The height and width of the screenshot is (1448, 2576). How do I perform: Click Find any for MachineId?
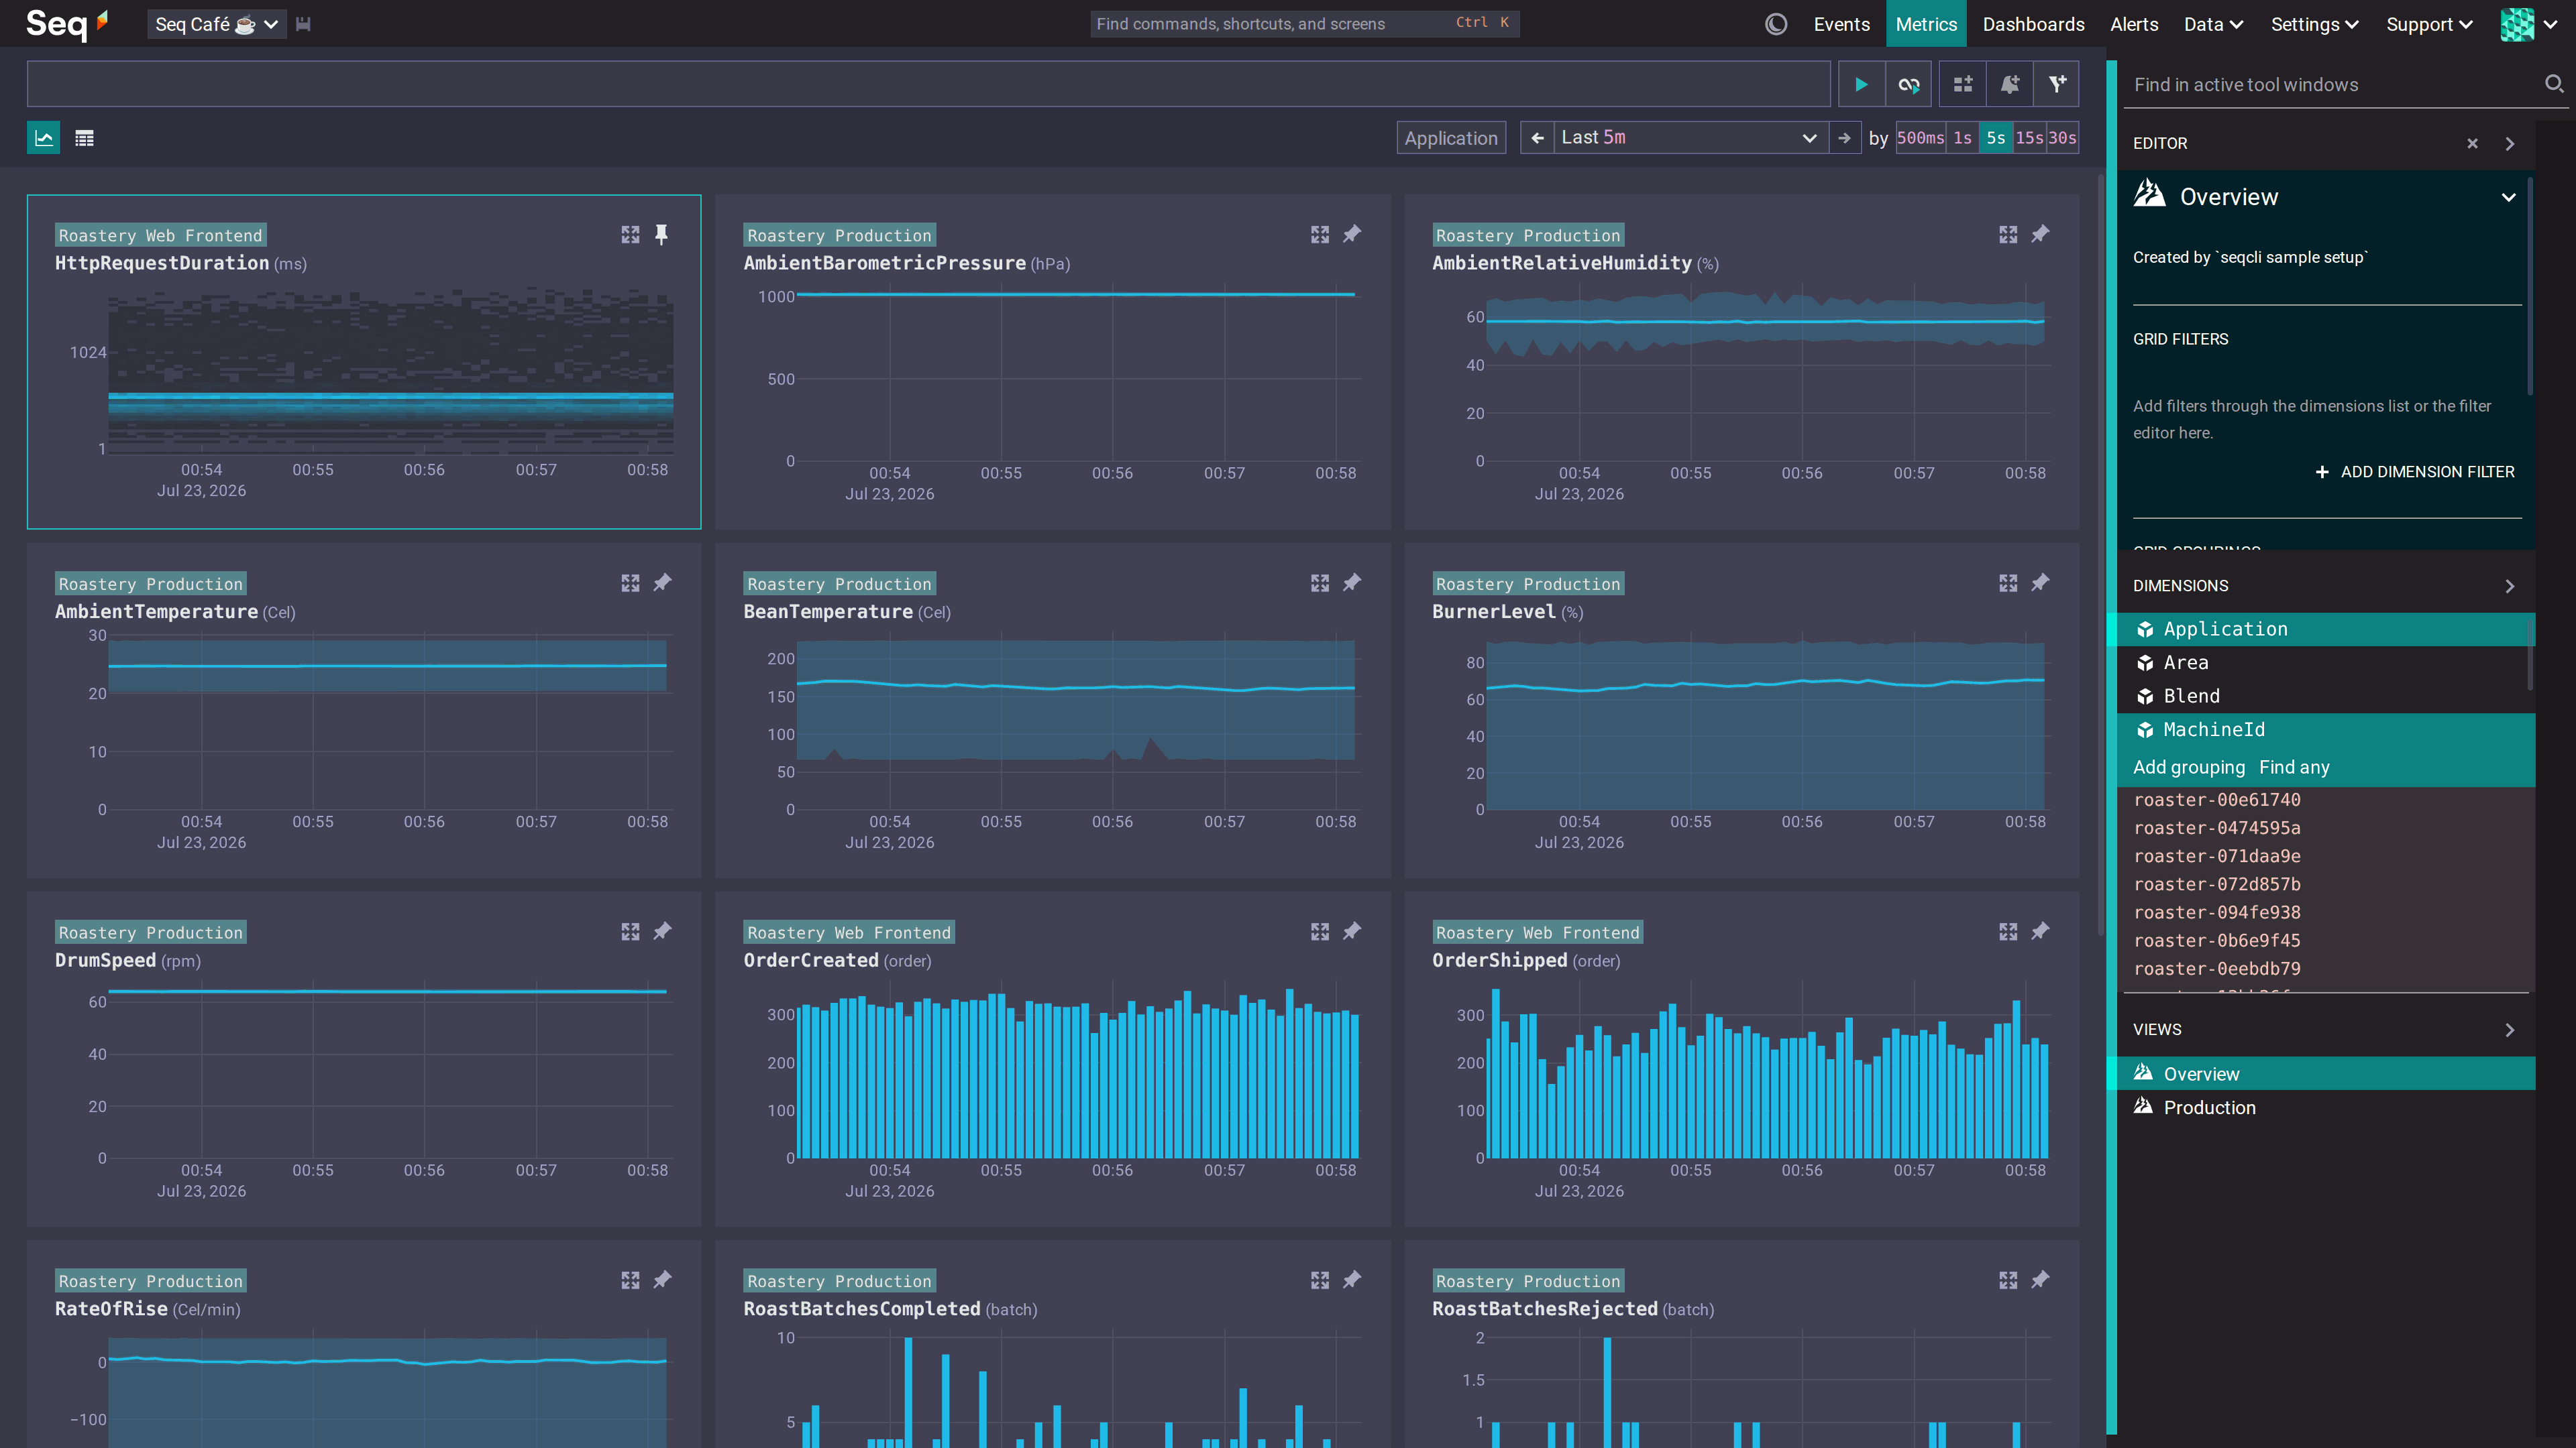pos(2294,768)
